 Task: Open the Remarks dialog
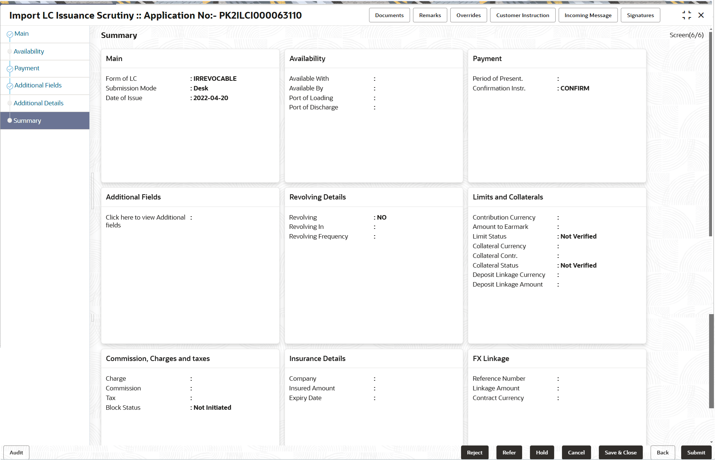pos(430,15)
